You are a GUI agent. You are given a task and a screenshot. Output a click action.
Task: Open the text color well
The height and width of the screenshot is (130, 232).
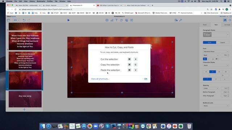click(x=225, y=59)
